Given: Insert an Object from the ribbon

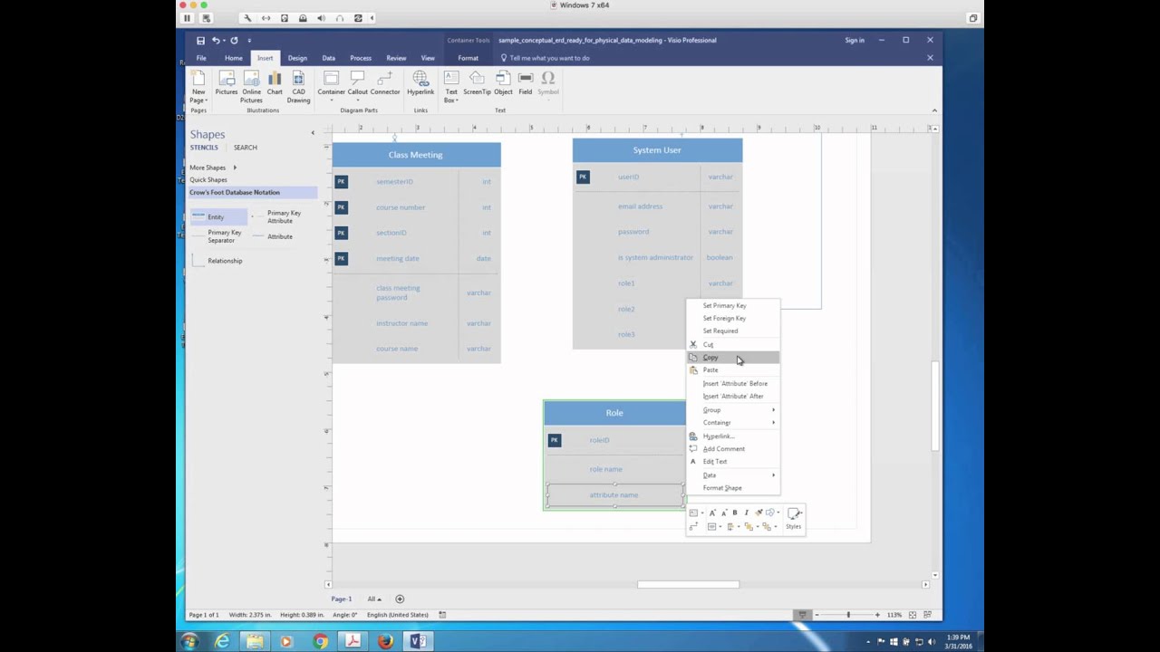Looking at the screenshot, I should tap(503, 83).
